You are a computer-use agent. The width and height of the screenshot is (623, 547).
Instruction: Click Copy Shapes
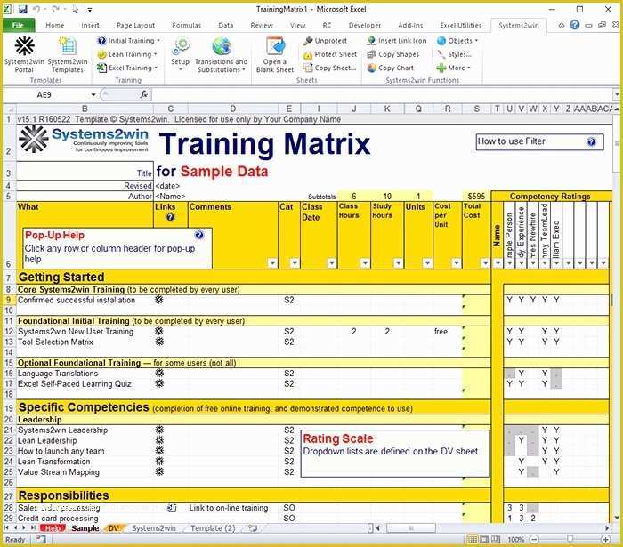click(393, 54)
